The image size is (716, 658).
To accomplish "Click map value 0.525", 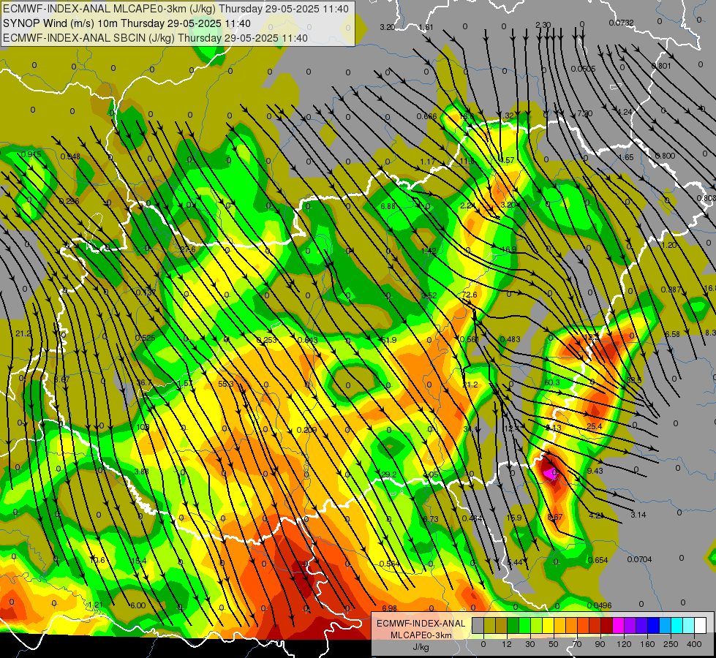I will coord(145,338).
